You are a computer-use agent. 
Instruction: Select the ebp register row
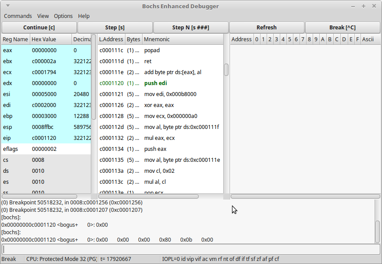point(46,116)
